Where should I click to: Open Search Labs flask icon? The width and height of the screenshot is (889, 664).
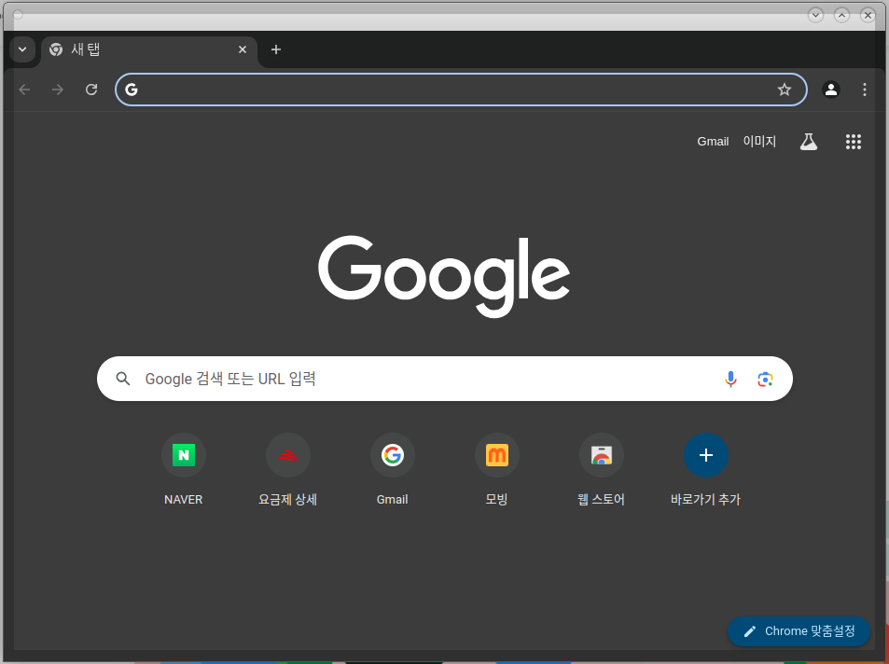809,141
